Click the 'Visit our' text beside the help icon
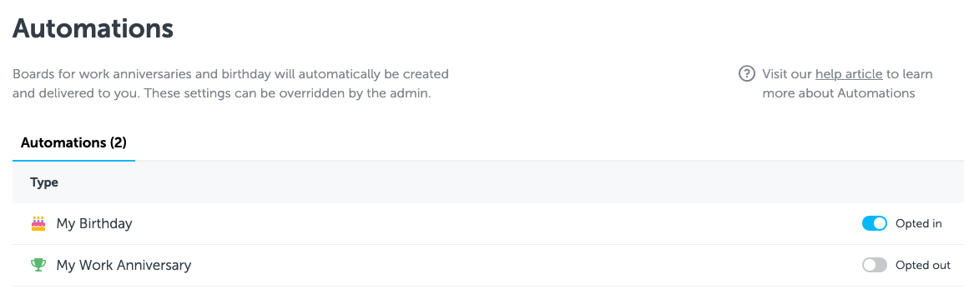The height and width of the screenshot is (304, 979). coord(787,74)
